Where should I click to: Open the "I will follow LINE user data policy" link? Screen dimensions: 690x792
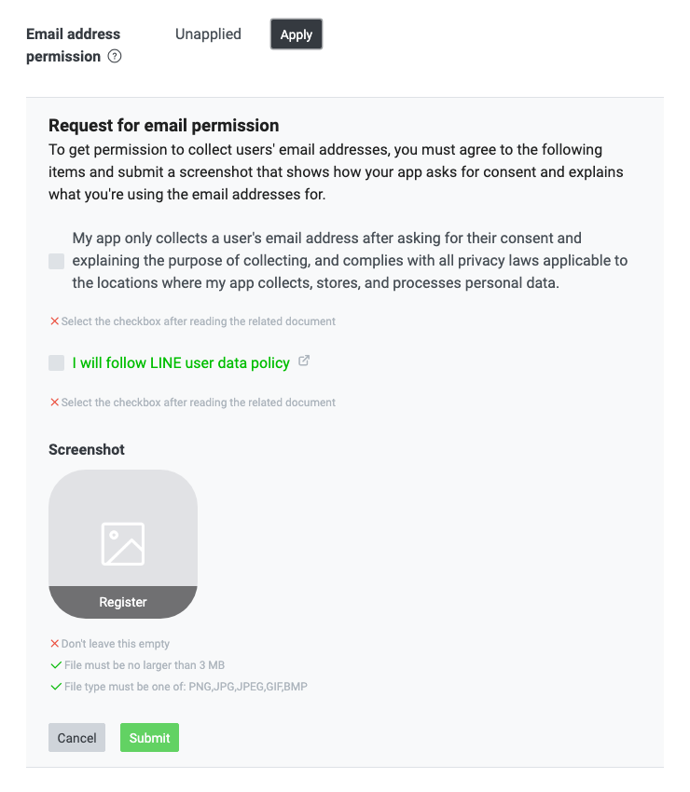[x=181, y=363]
